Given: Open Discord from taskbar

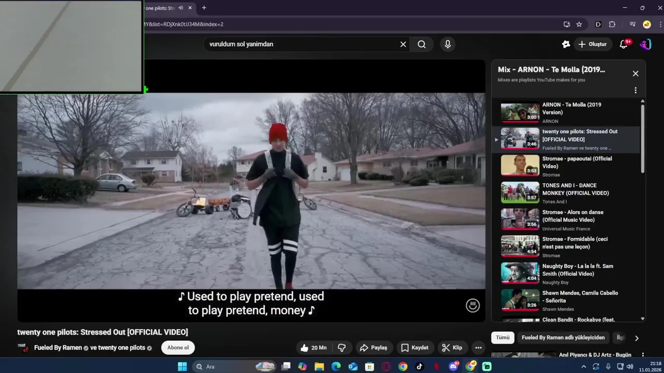Looking at the screenshot, I should tap(453, 367).
